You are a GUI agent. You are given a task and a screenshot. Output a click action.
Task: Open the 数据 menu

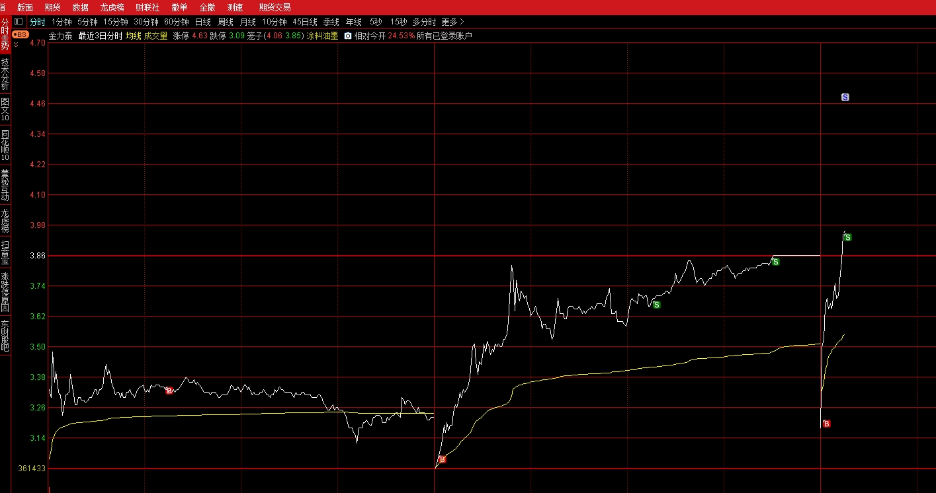(81, 7)
